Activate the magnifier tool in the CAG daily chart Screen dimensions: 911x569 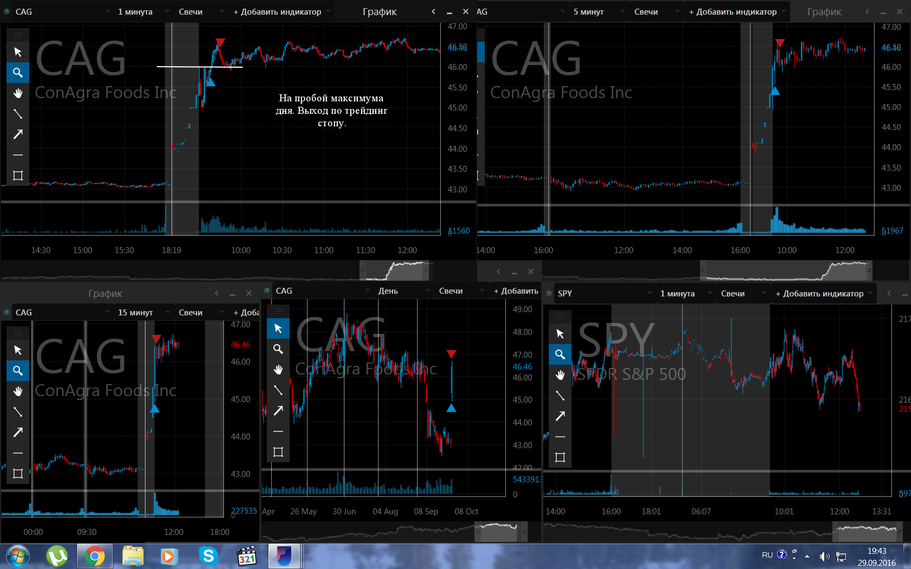tap(278, 349)
